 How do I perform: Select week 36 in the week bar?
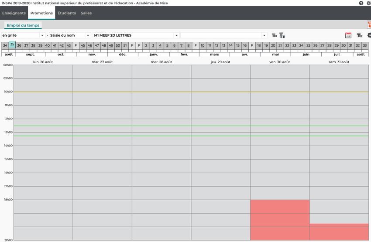[19, 45]
